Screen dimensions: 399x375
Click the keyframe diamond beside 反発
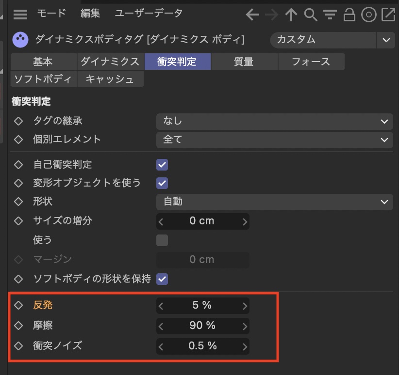[x=18, y=305]
